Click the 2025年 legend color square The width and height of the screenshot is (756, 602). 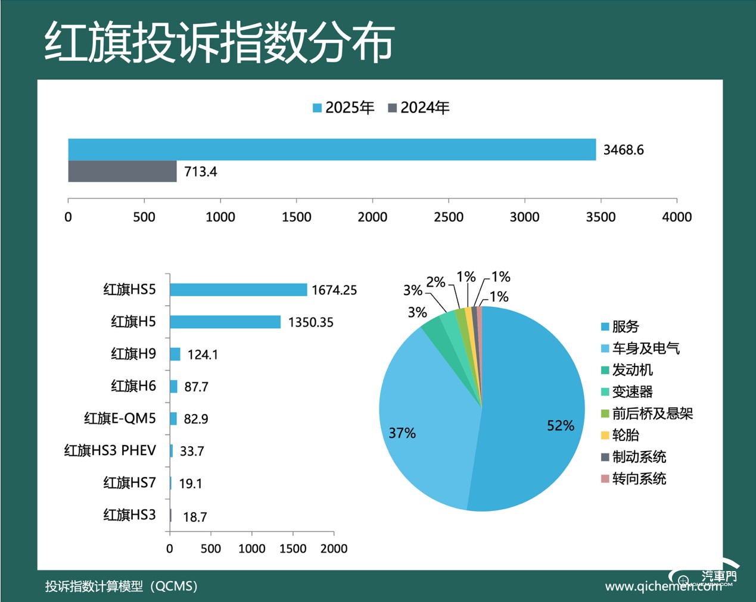(x=317, y=108)
